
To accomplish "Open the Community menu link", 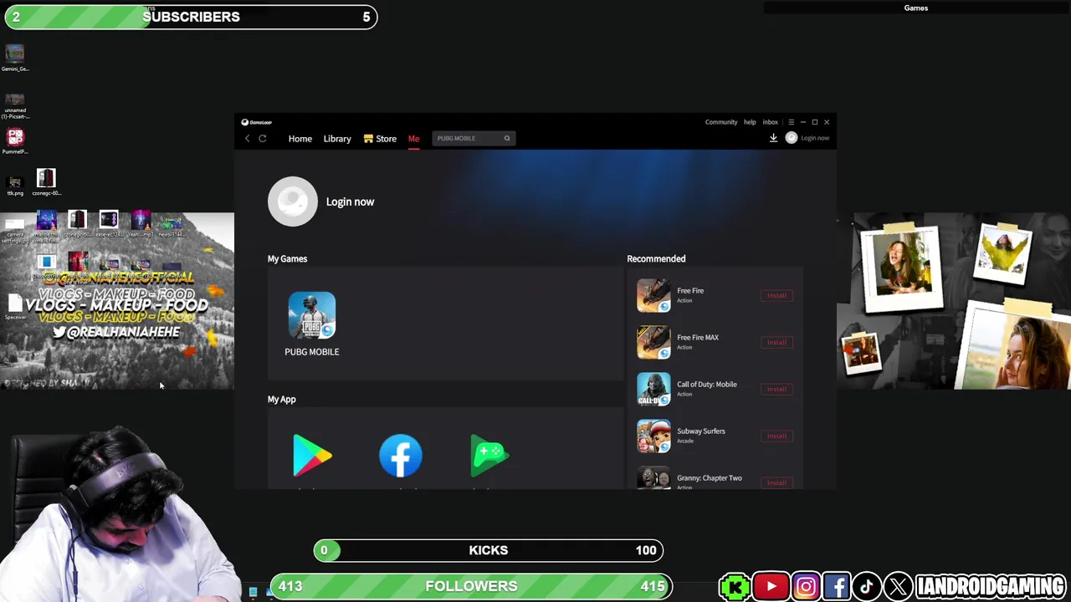I will pyautogui.click(x=721, y=122).
